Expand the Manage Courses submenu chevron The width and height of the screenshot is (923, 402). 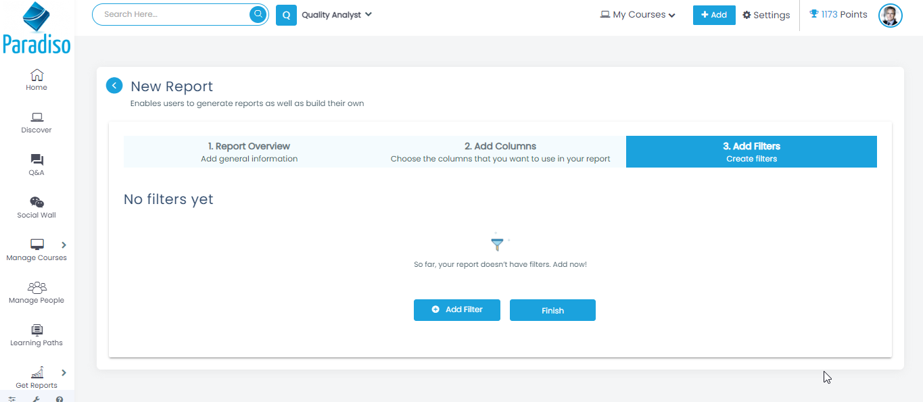point(64,245)
